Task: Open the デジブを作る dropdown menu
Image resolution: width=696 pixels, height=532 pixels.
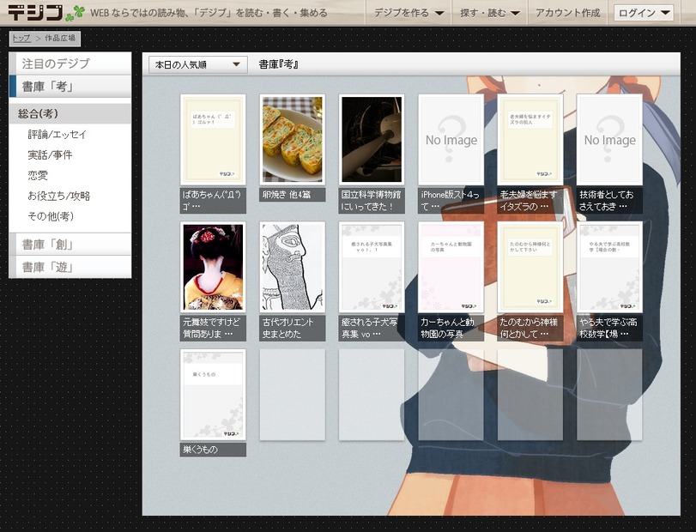Action: click(x=409, y=13)
